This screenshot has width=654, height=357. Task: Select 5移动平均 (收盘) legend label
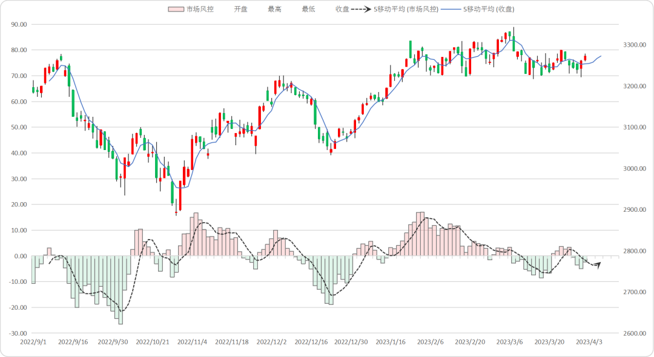pyautogui.click(x=489, y=9)
